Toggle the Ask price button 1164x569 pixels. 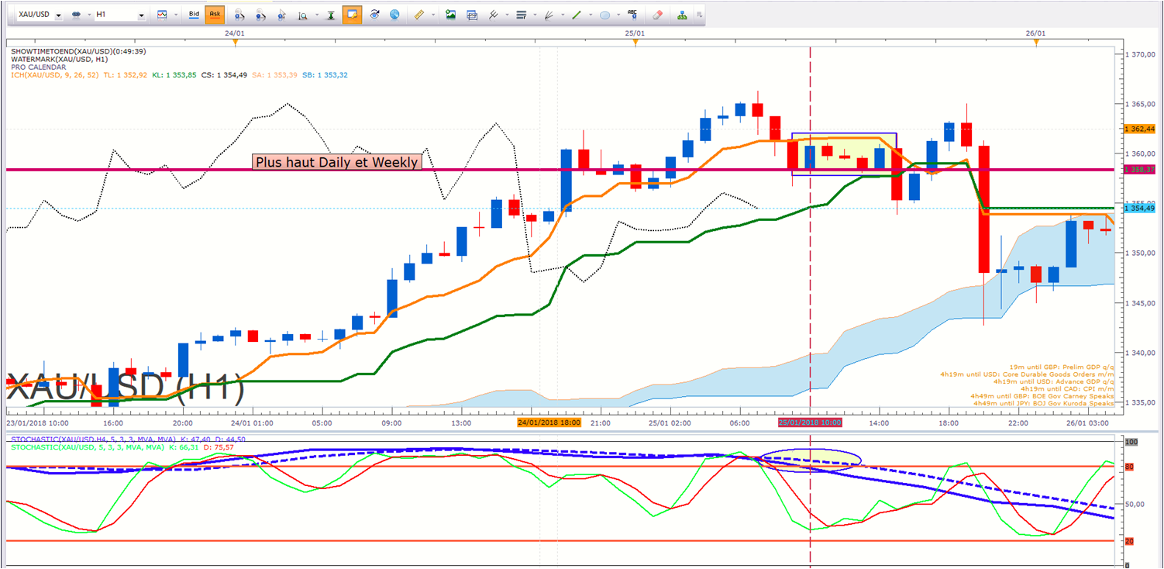215,15
